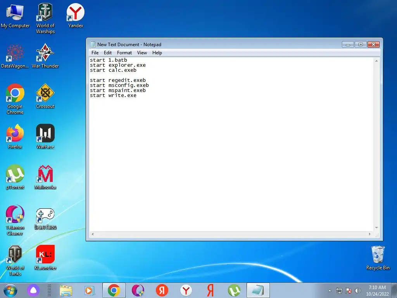
Task: Select Firefox desktop shortcut
Action: click(15, 137)
